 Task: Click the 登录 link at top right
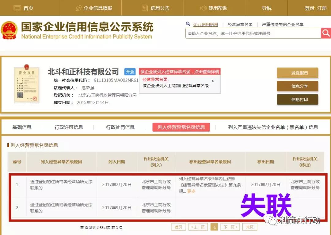(x=310, y=8)
